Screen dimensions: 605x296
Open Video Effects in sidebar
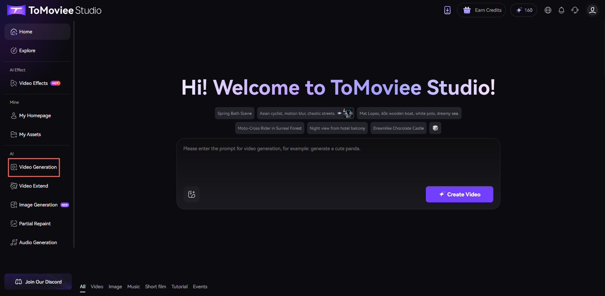37,83
